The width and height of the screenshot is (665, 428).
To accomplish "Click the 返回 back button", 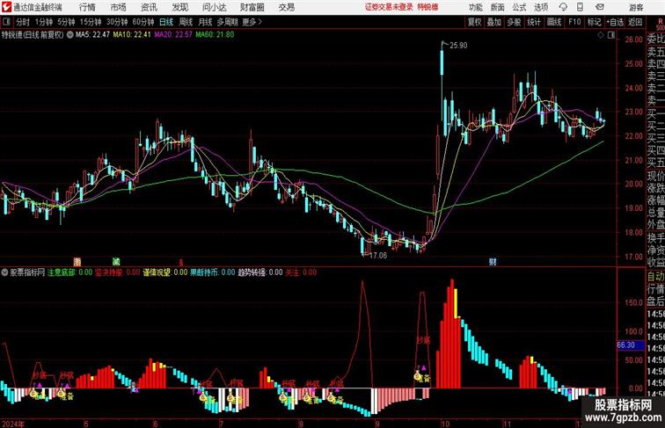I will coord(635,22).
